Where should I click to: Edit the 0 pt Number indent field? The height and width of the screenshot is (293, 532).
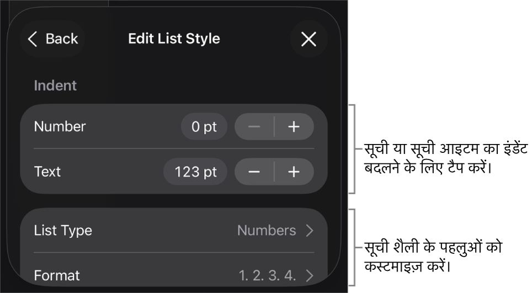[204, 127]
